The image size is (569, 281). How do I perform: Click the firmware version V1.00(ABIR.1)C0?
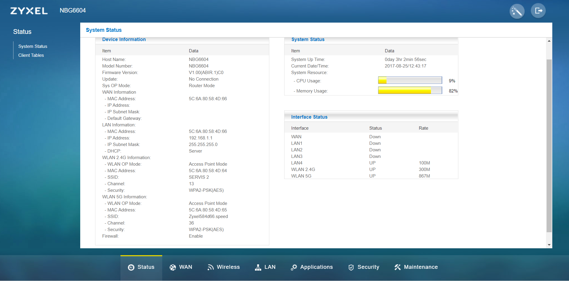pyautogui.click(x=206, y=73)
